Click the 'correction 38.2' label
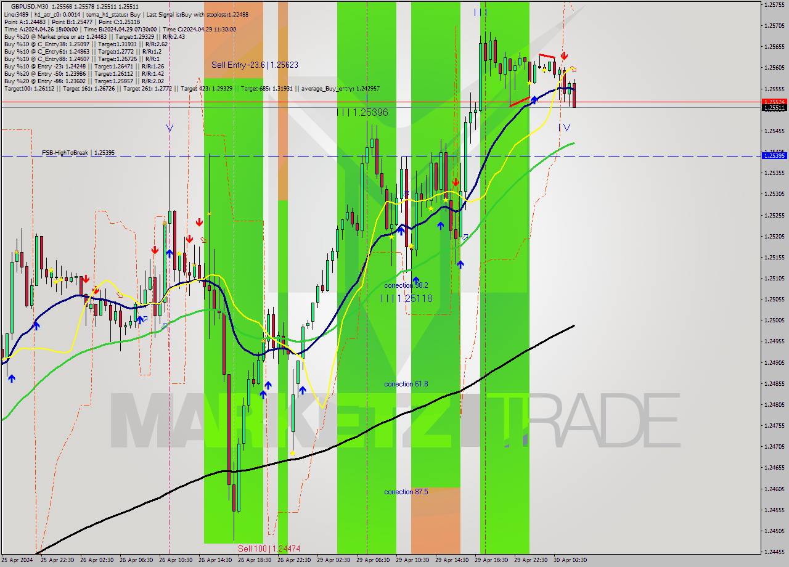 (x=406, y=285)
